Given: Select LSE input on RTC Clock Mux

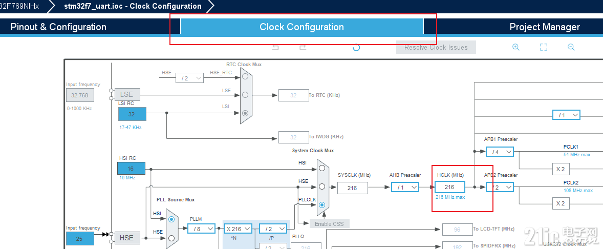Looking at the screenshot, I should pos(245,95).
